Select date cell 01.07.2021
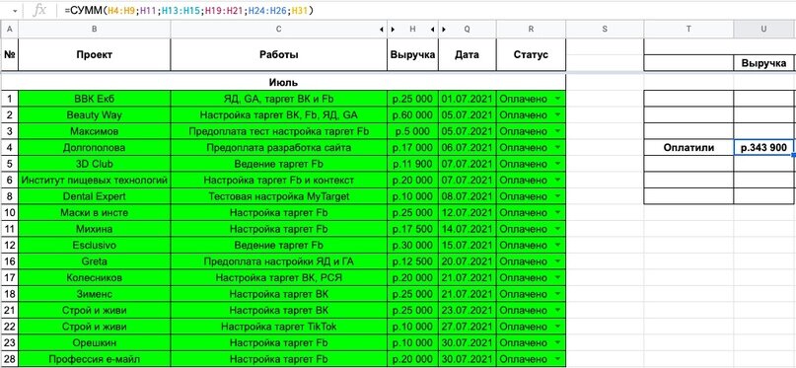The width and height of the screenshot is (796, 368). point(467,99)
